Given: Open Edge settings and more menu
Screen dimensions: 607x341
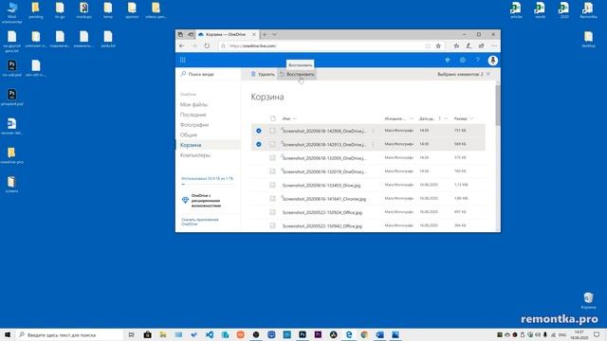Looking at the screenshot, I should point(494,46).
